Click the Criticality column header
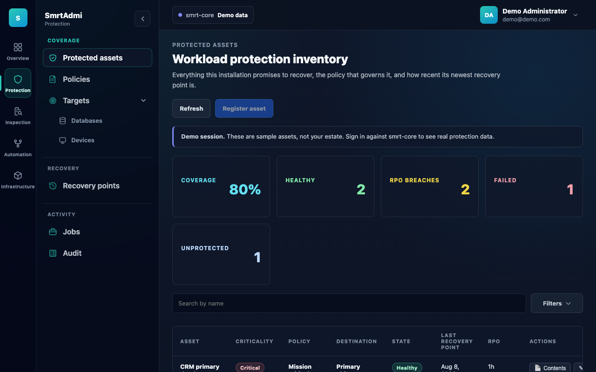The height and width of the screenshot is (372, 596). 254,341
